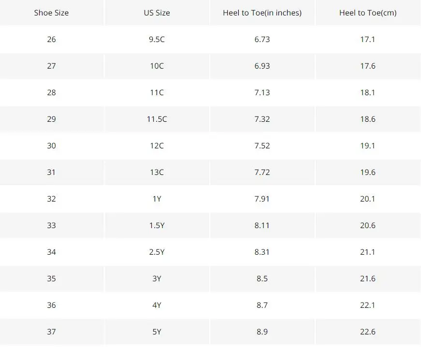The image size is (421, 347).
Task: Click the 20.6 cm value
Action: (x=367, y=225)
